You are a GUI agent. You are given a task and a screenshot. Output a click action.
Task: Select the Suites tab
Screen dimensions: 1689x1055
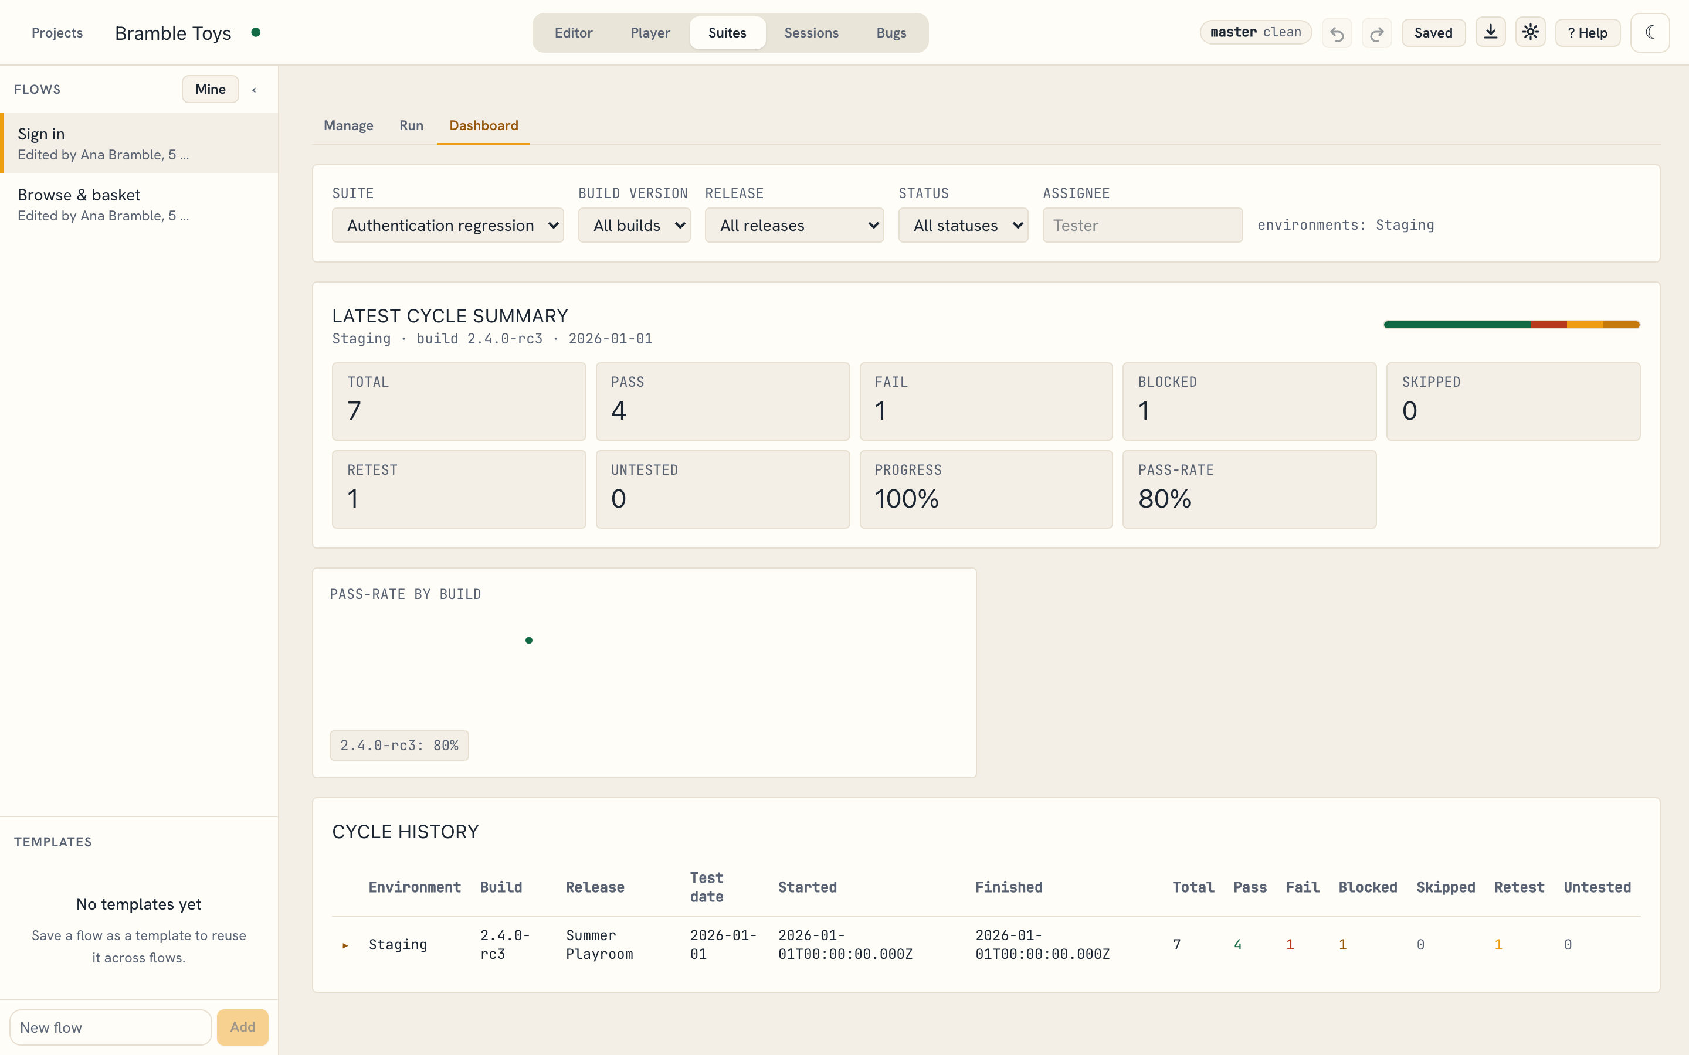coord(727,33)
